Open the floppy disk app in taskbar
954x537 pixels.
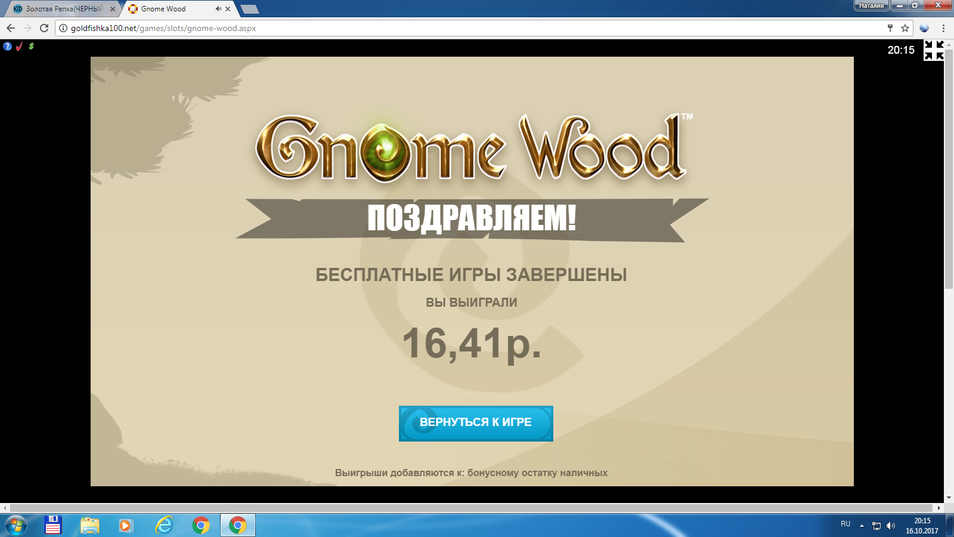[53, 525]
